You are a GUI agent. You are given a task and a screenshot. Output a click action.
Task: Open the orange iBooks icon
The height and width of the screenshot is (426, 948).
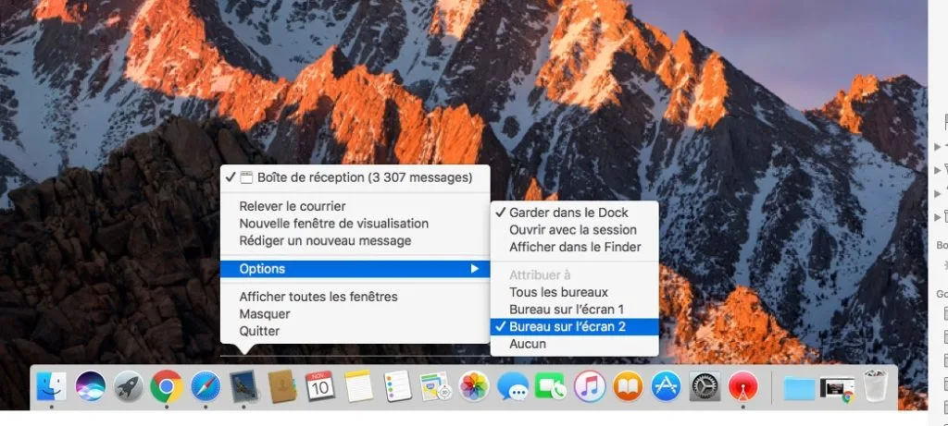(629, 386)
